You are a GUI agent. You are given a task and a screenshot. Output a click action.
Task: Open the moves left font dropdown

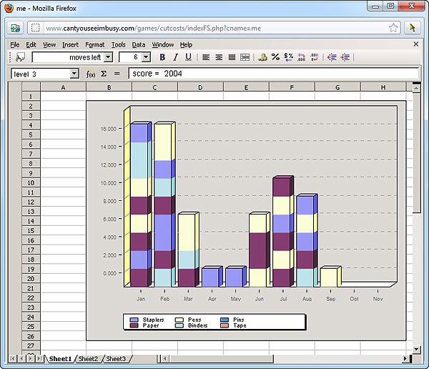point(108,57)
